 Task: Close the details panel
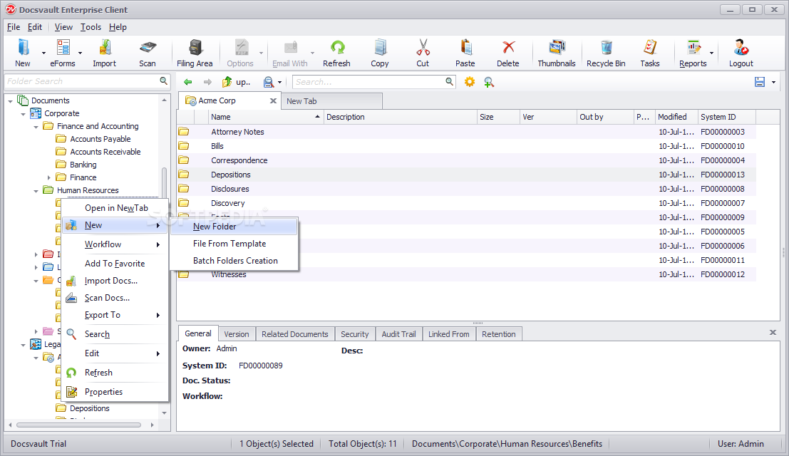click(773, 332)
